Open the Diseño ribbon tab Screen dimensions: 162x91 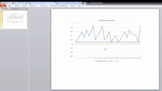[24, 6]
